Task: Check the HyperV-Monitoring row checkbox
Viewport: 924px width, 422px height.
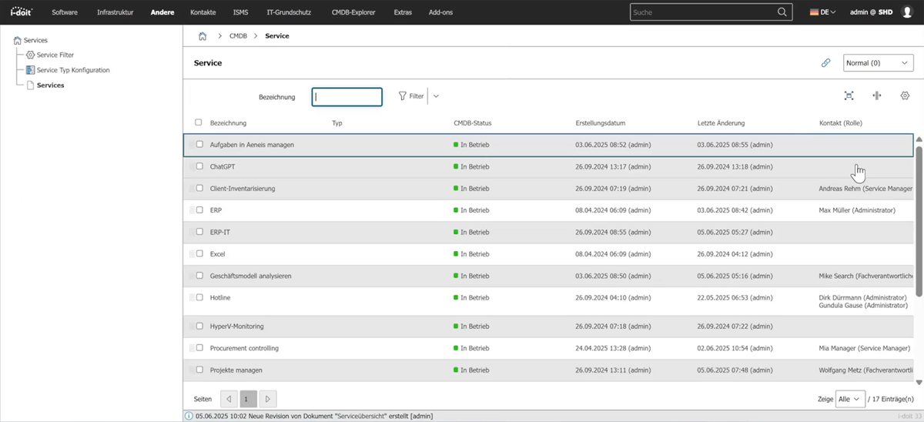Action: 199,326
